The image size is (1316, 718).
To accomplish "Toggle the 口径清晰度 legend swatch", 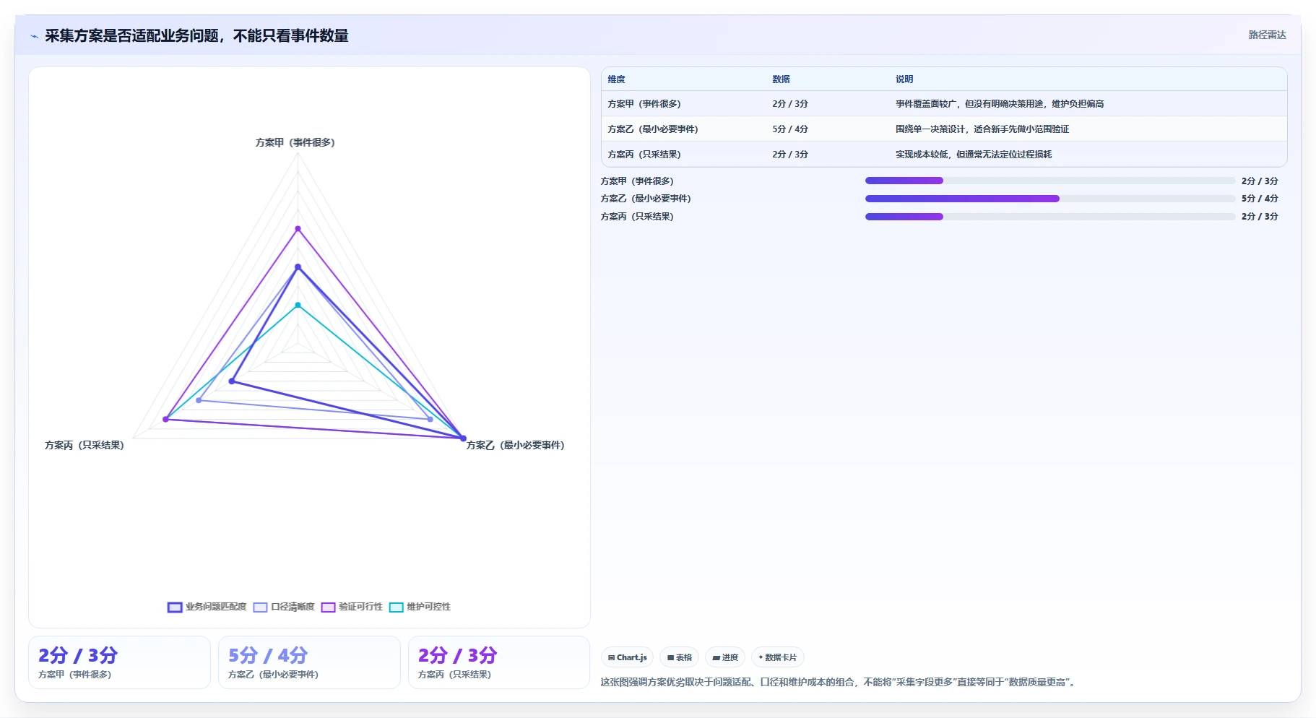I will [260, 607].
